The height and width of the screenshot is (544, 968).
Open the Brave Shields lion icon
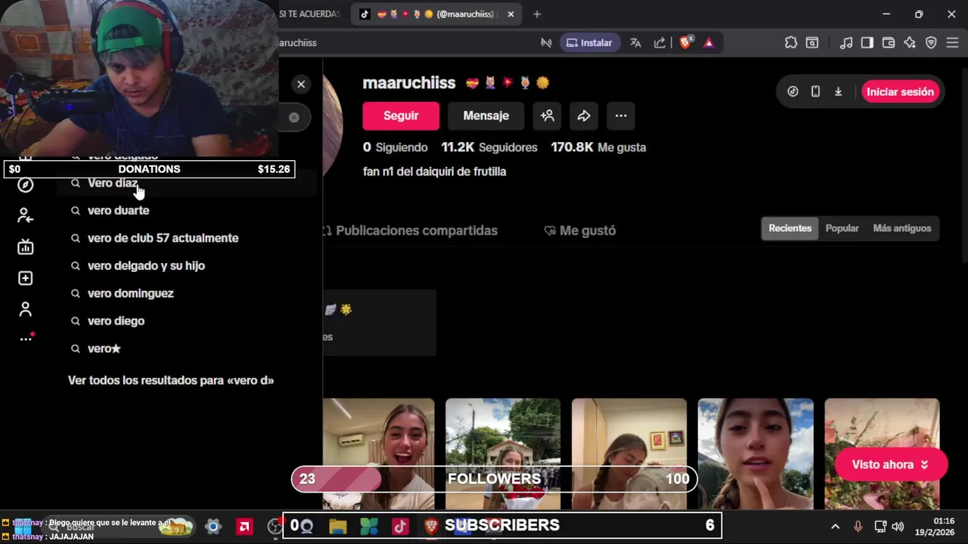tap(685, 42)
